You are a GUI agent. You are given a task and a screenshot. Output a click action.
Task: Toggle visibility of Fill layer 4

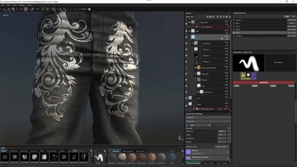(x=187, y=50)
